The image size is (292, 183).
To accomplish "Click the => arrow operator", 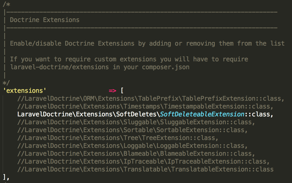I will coord(112,91).
